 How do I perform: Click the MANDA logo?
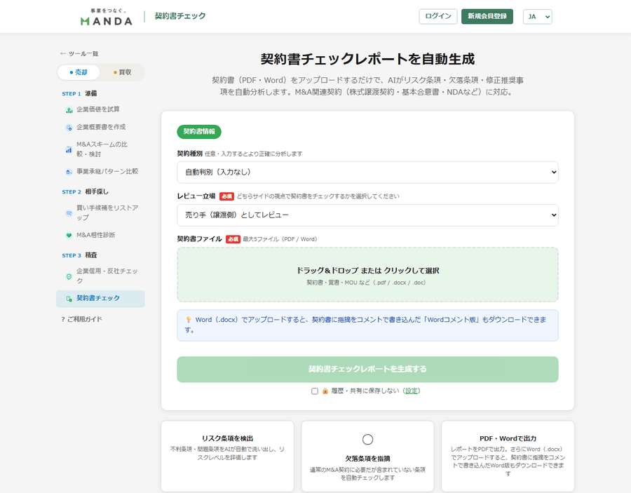[106, 17]
